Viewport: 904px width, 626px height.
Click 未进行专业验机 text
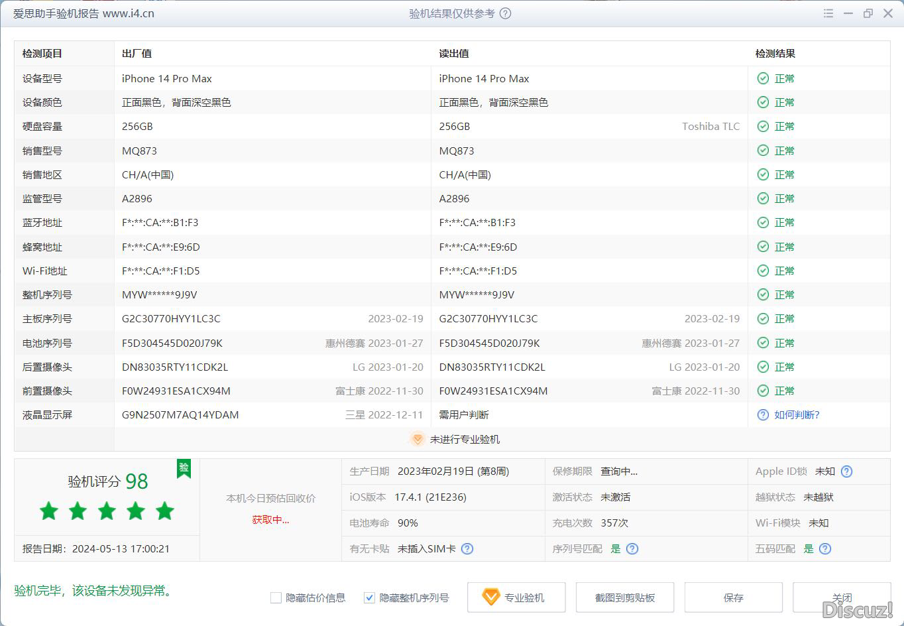click(465, 439)
